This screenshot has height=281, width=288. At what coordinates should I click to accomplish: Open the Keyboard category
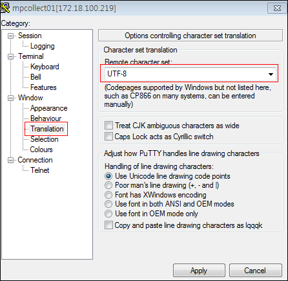45,67
